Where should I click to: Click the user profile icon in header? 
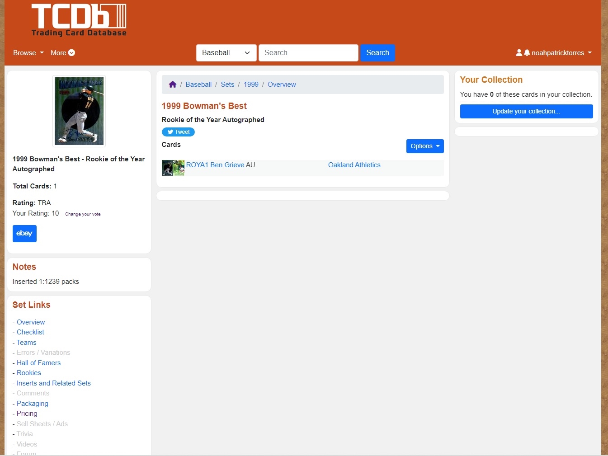click(x=519, y=53)
